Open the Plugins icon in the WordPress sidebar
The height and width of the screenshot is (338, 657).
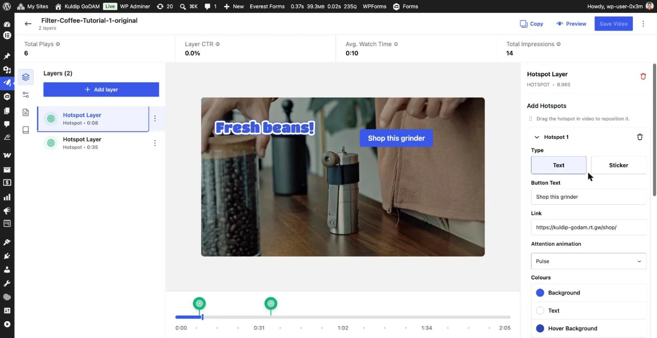[7, 256]
